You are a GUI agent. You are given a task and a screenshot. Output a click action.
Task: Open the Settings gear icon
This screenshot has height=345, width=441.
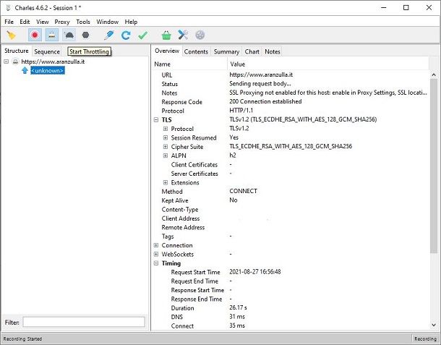[x=200, y=35]
